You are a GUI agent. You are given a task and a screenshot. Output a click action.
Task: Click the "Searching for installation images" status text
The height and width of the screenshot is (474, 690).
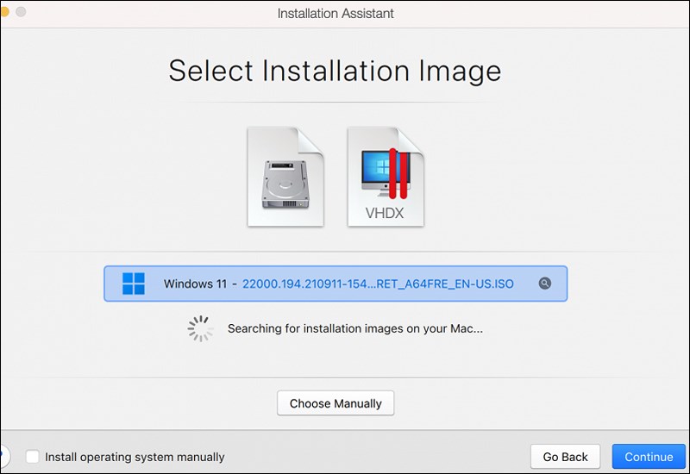(x=354, y=328)
